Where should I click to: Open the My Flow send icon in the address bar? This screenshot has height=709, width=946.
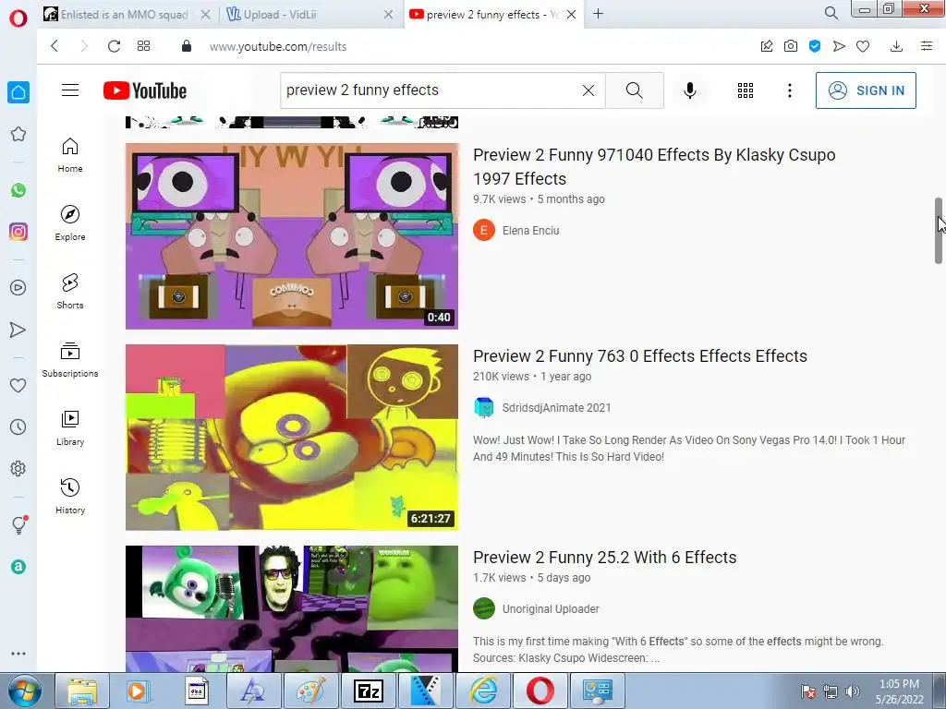[839, 46]
